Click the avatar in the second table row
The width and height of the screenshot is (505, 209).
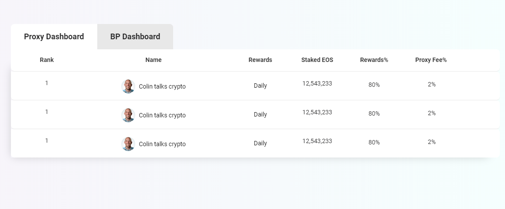coord(128,115)
